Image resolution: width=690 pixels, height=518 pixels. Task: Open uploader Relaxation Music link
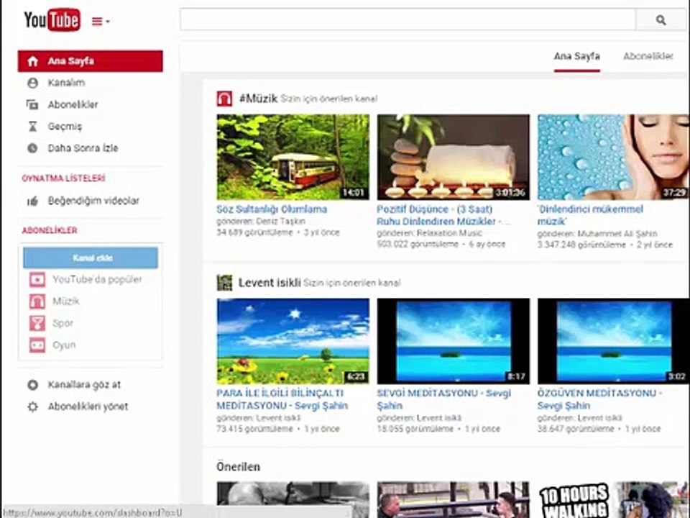[x=449, y=233]
